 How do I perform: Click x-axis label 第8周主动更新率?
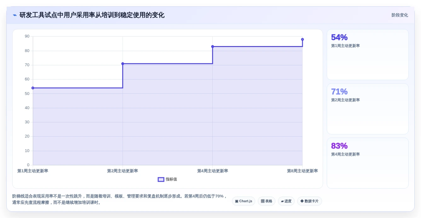pos(302,171)
